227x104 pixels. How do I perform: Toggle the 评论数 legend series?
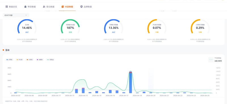(20, 60)
